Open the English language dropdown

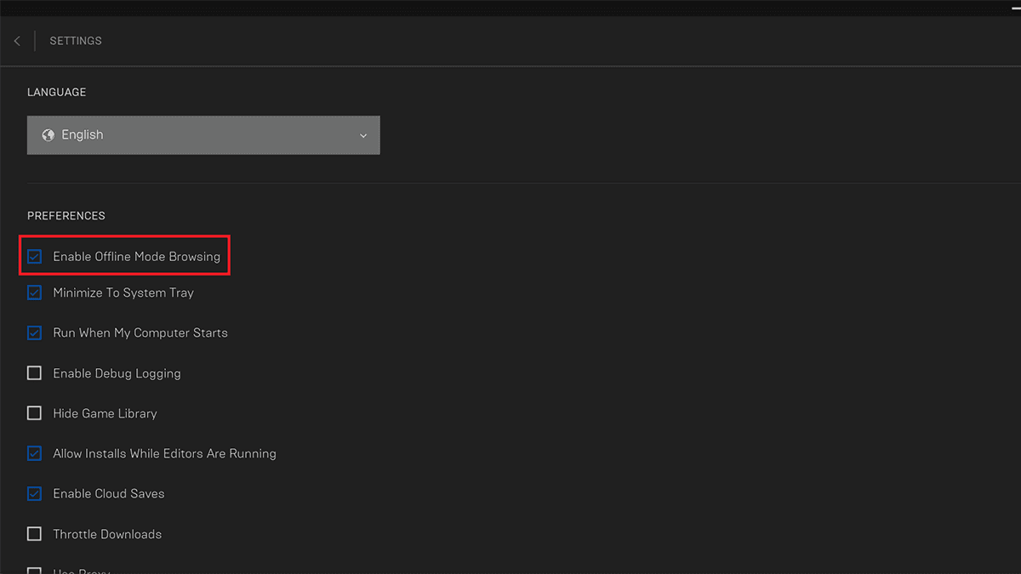coord(203,134)
